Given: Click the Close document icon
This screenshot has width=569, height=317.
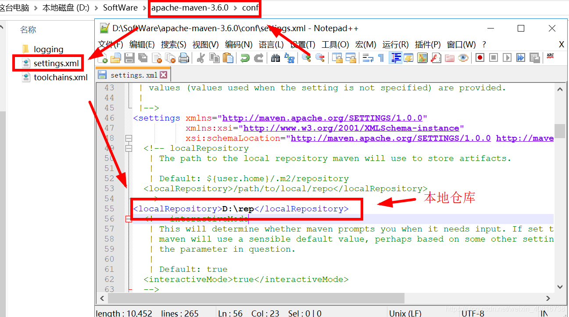Looking at the screenshot, I should 157,58.
